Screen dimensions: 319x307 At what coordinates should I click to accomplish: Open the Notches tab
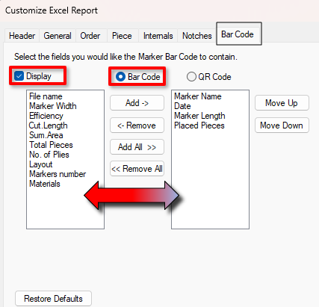click(197, 36)
